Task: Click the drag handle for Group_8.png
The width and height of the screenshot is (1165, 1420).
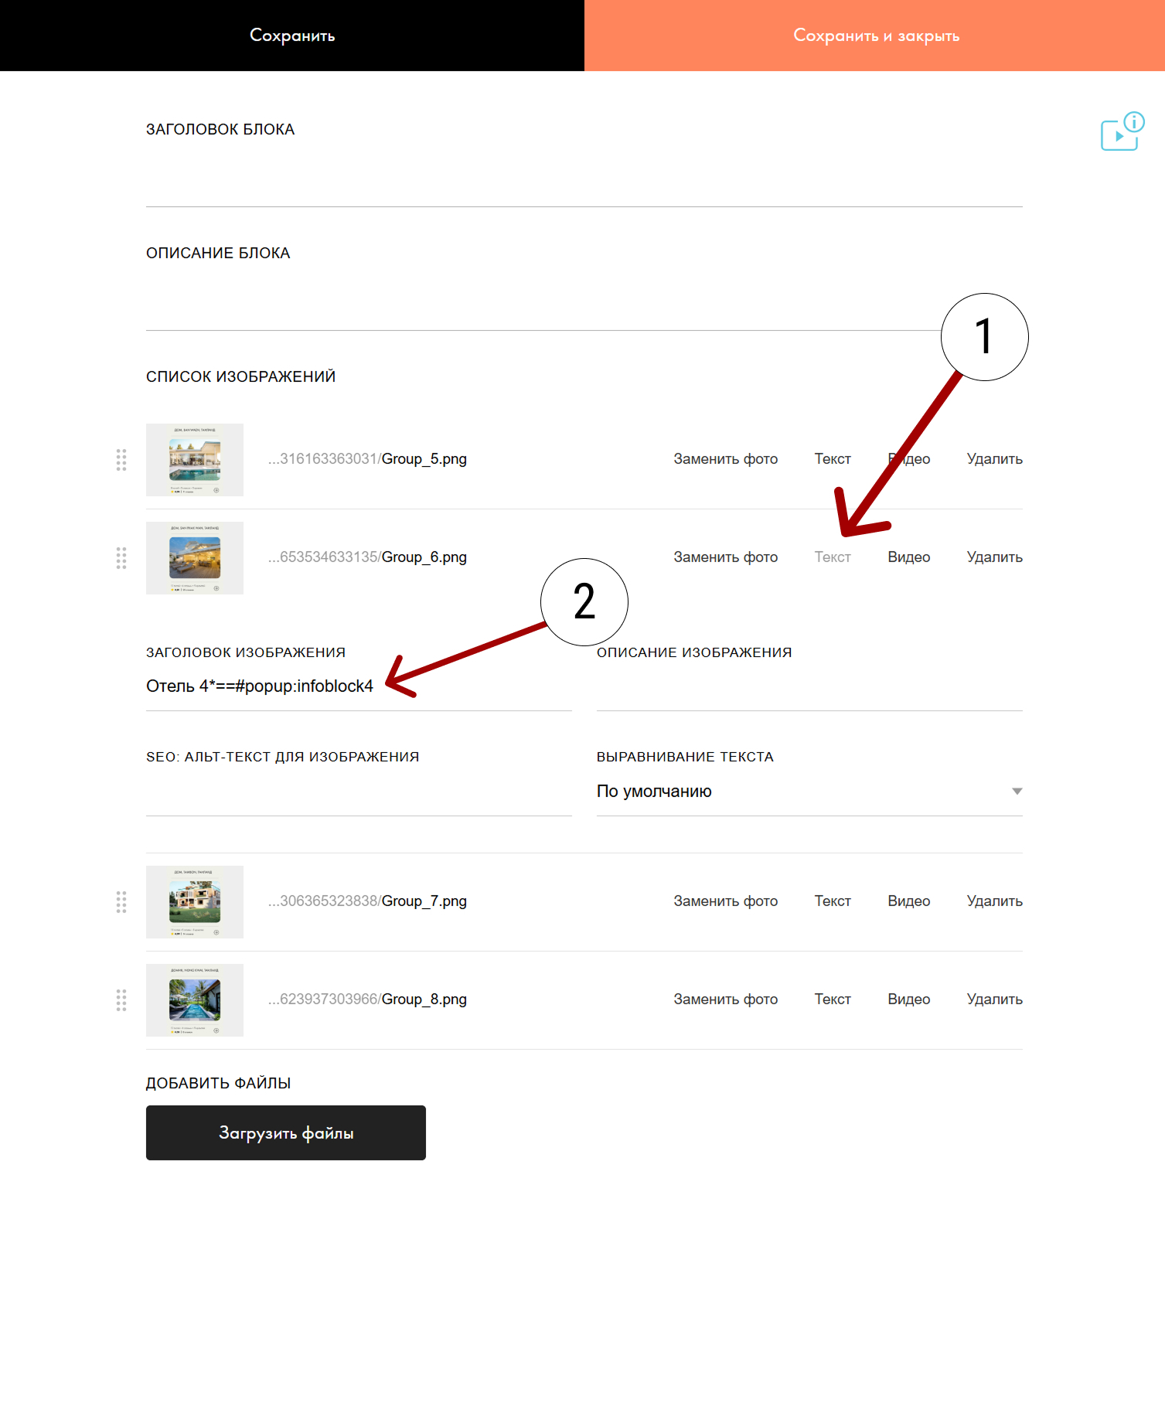Action: (x=121, y=1000)
